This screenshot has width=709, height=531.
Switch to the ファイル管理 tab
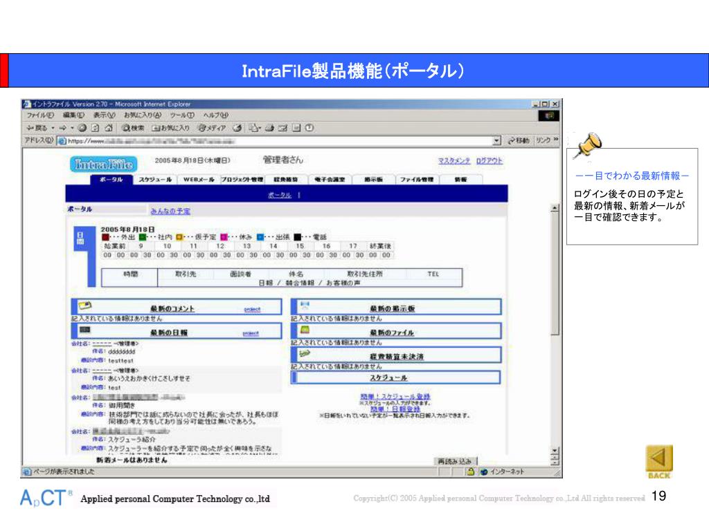[416, 180]
